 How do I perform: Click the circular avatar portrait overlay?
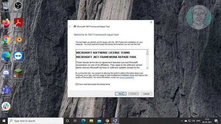point(199,17)
